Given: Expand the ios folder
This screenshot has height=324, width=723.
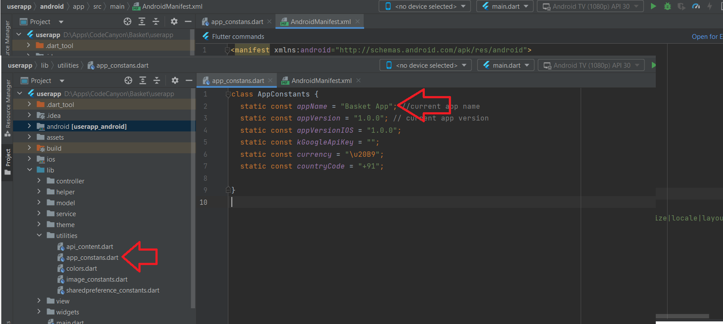Looking at the screenshot, I should pos(29,159).
